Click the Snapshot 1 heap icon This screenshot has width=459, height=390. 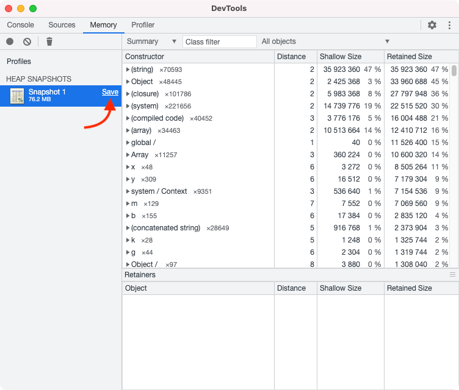click(x=17, y=96)
